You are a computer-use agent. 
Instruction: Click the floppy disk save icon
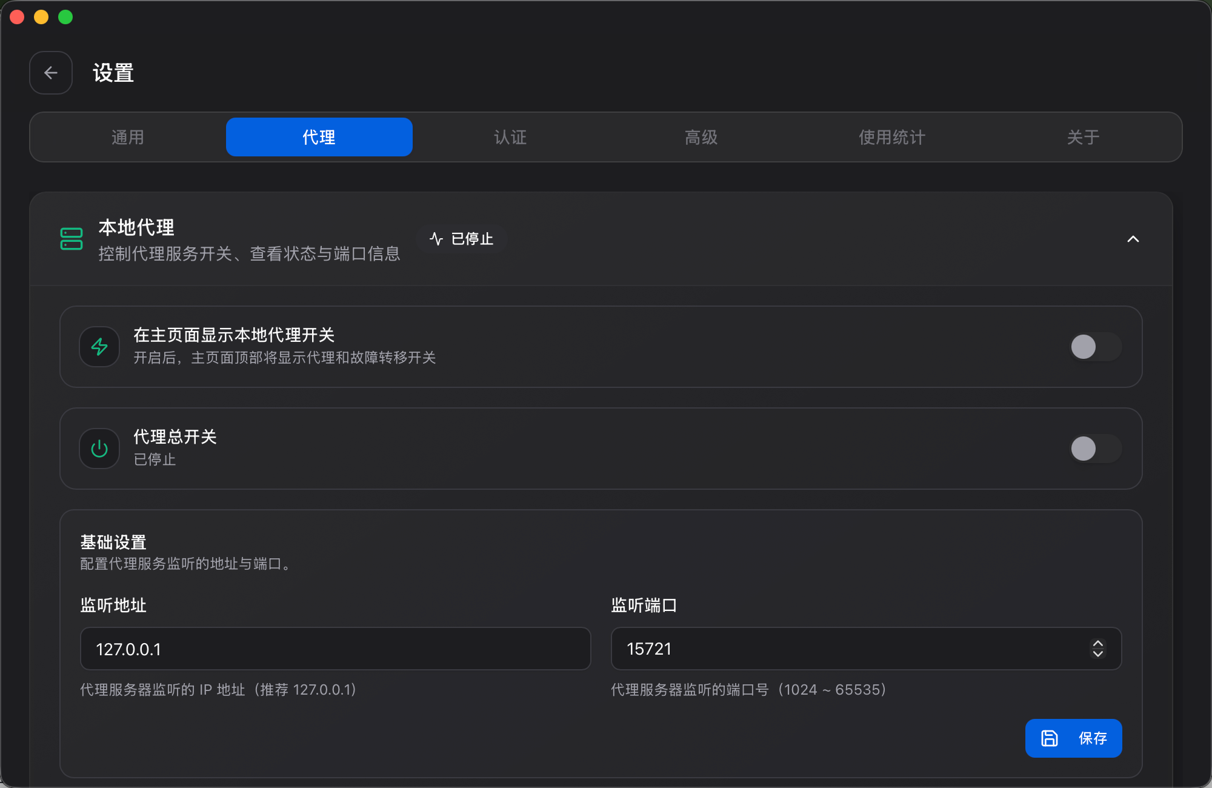pos(1050,738)
